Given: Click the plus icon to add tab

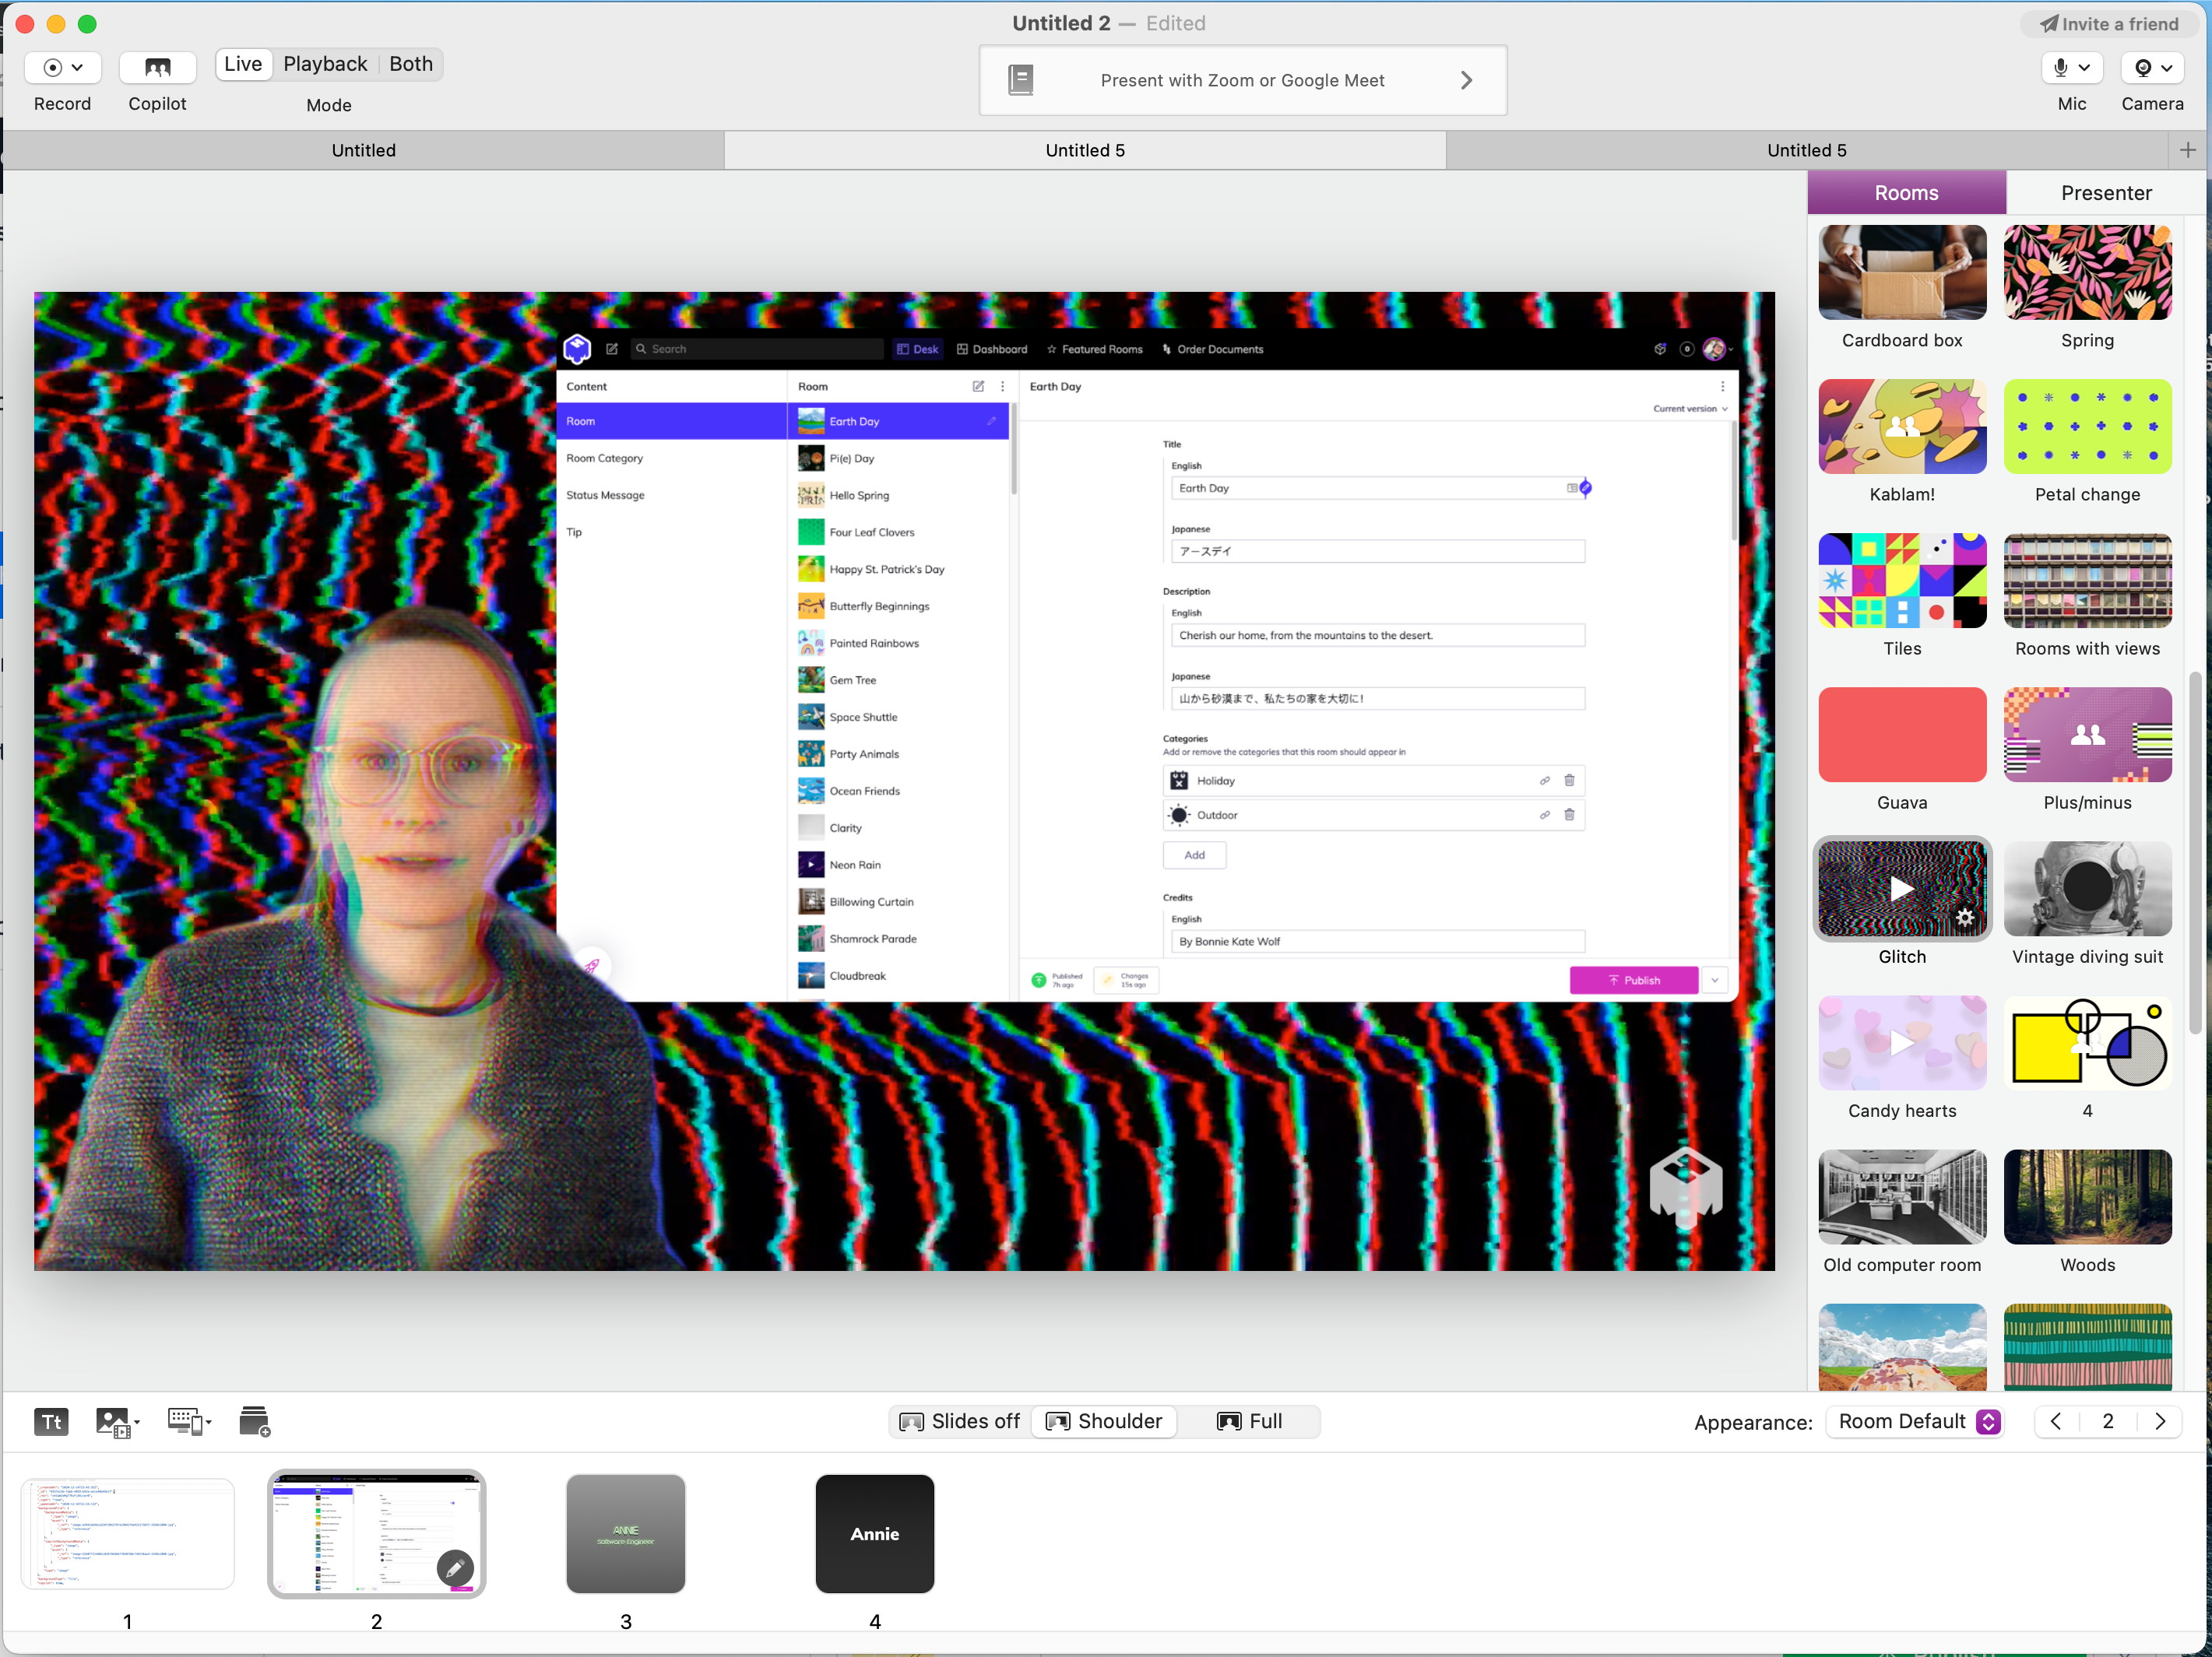Looking at the screenshot, I should 2187,150.
